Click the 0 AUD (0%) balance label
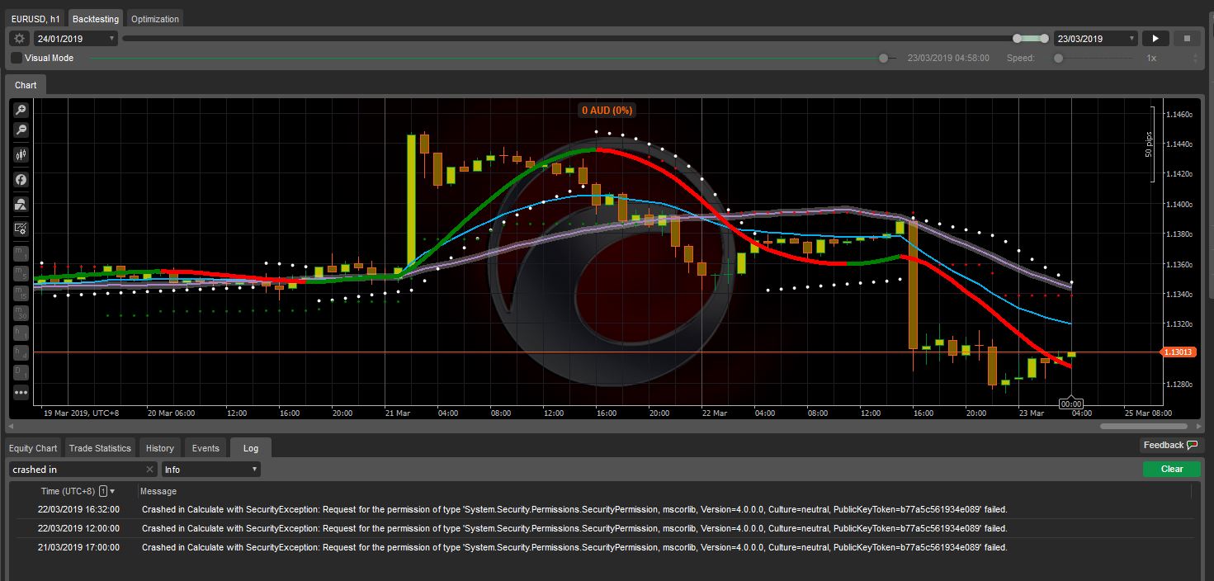 click(607, 110)
